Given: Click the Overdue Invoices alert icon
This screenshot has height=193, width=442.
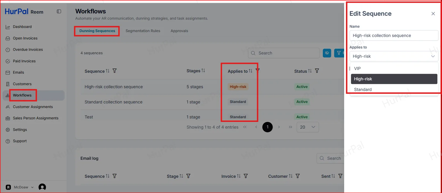Looking at the screenshot, I should click(8, 50).
